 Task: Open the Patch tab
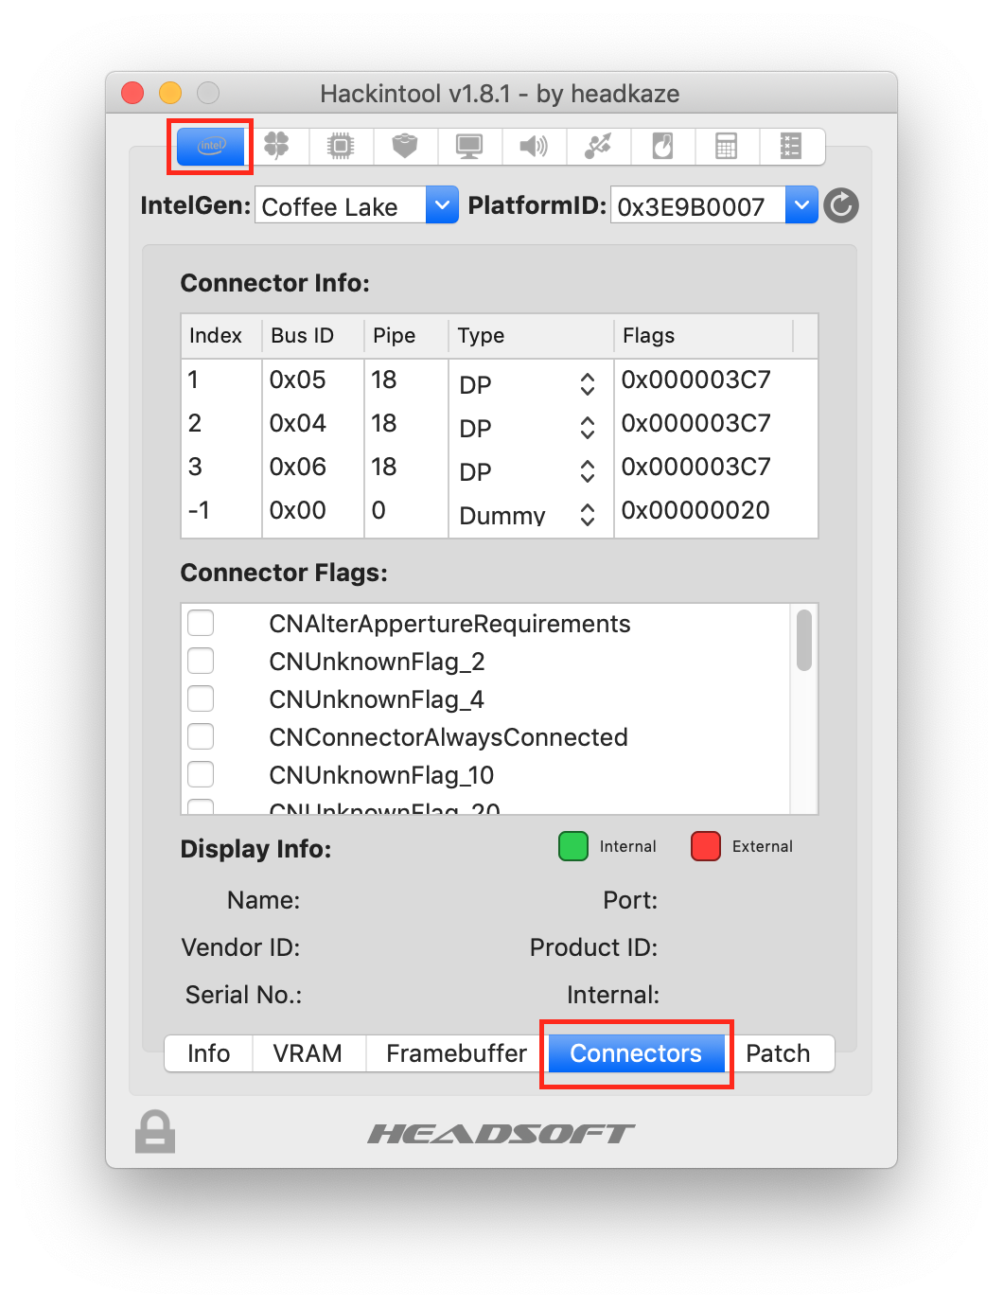click(x=778, y=1053)
